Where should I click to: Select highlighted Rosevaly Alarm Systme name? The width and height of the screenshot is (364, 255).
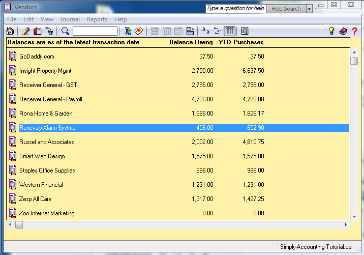coord(47,128)
